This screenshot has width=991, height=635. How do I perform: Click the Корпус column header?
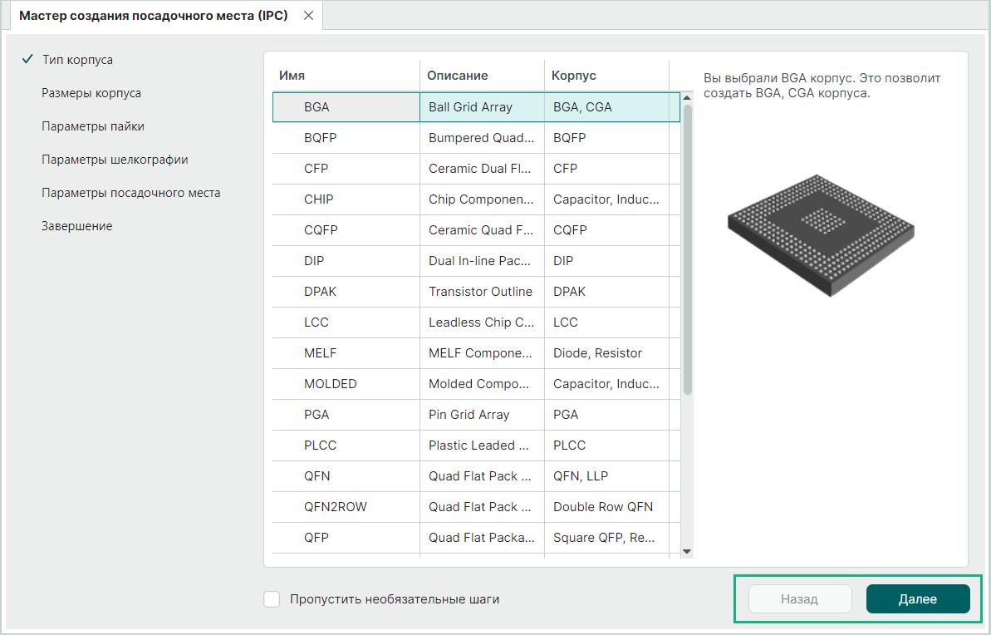574,76
